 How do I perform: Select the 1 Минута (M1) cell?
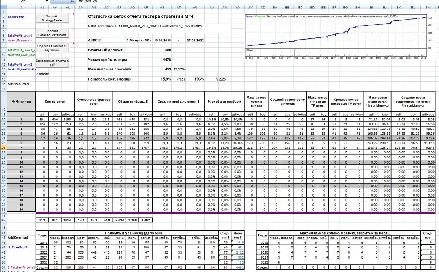[138, 40]
